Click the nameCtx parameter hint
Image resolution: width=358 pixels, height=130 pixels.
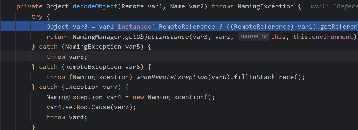[x=254, y=37]
